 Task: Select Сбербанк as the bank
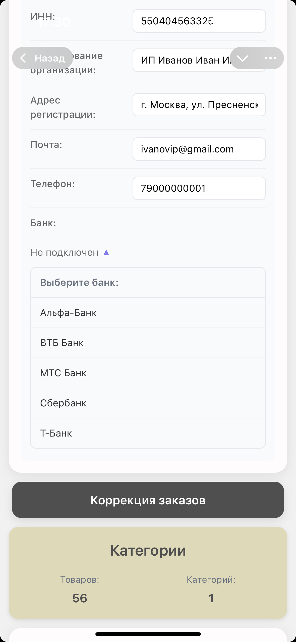coord(148,403)
